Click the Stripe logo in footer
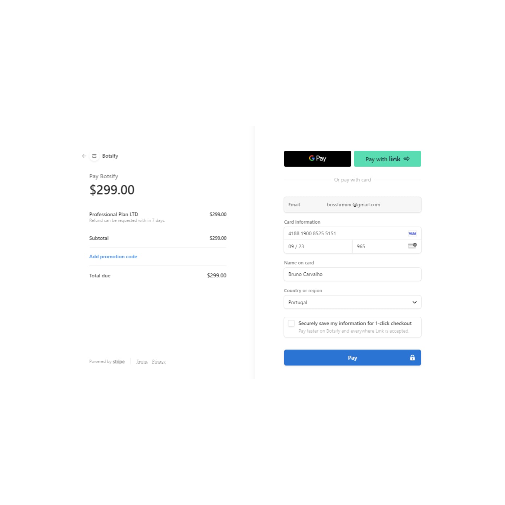 click(119, 362)
